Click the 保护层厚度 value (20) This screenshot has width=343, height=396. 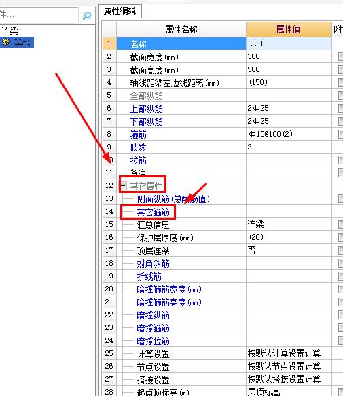[256, 237]
